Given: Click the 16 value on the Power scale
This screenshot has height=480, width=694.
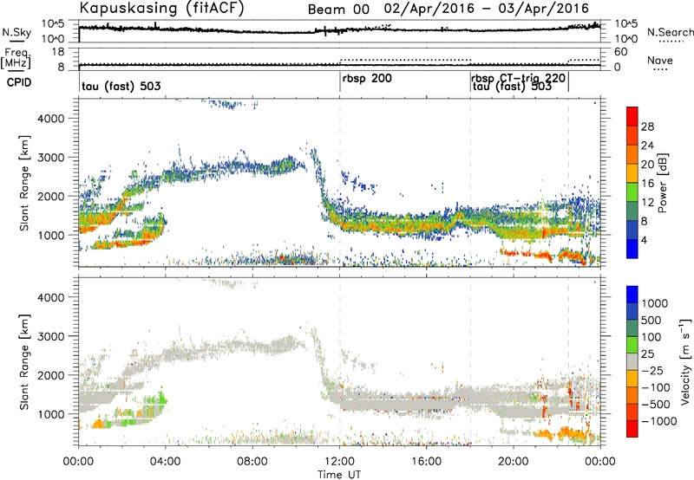Looking at the screenshot, I should [x=647, y=184].
